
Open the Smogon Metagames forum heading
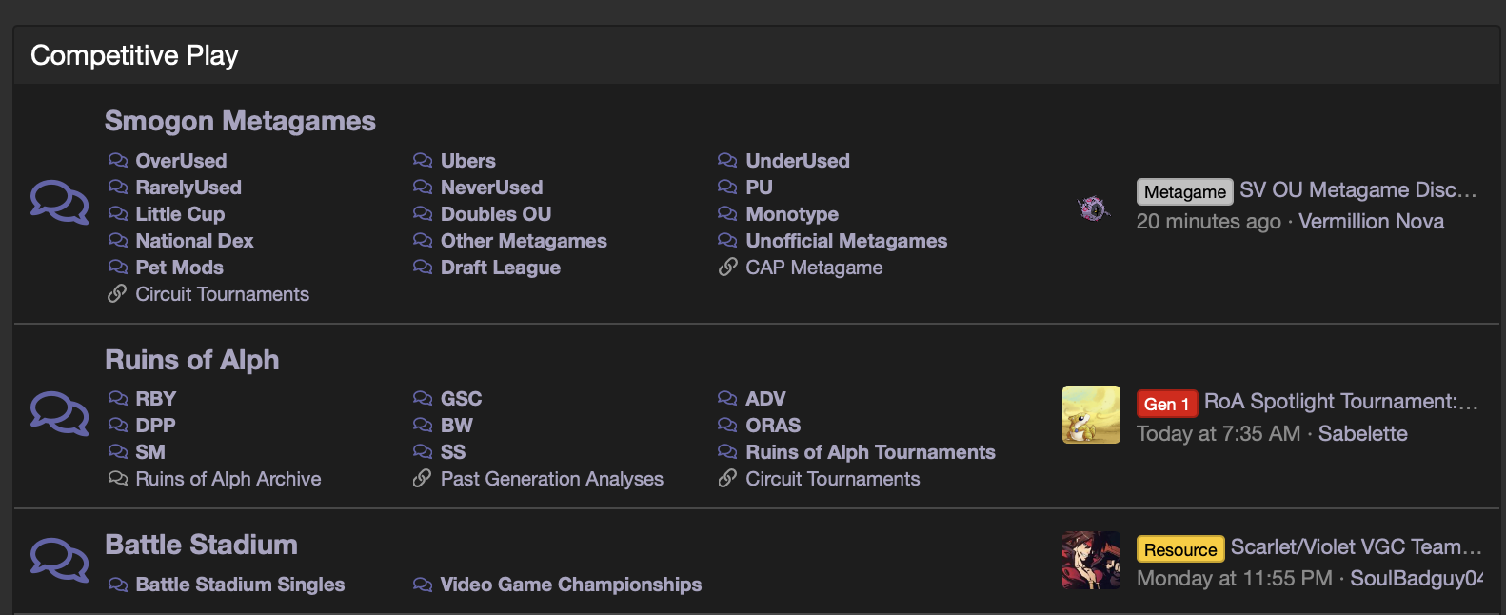240,121
